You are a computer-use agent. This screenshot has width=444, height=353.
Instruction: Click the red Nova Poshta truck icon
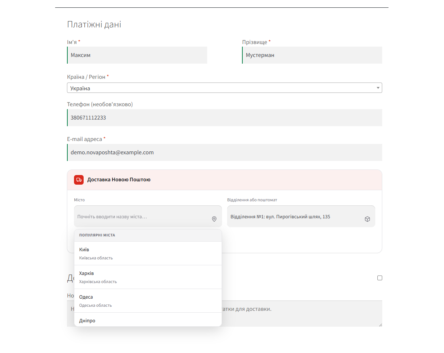(x=79, y=179)
